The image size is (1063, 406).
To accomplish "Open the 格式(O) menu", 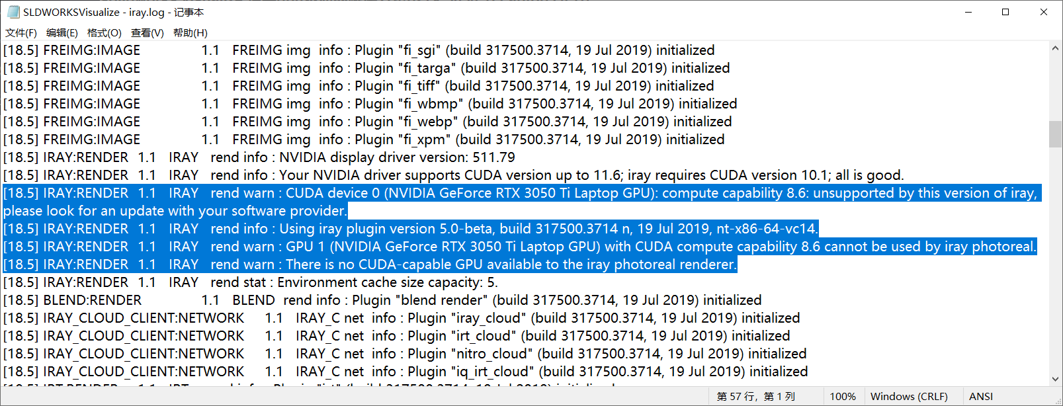I will click(105, 33).
